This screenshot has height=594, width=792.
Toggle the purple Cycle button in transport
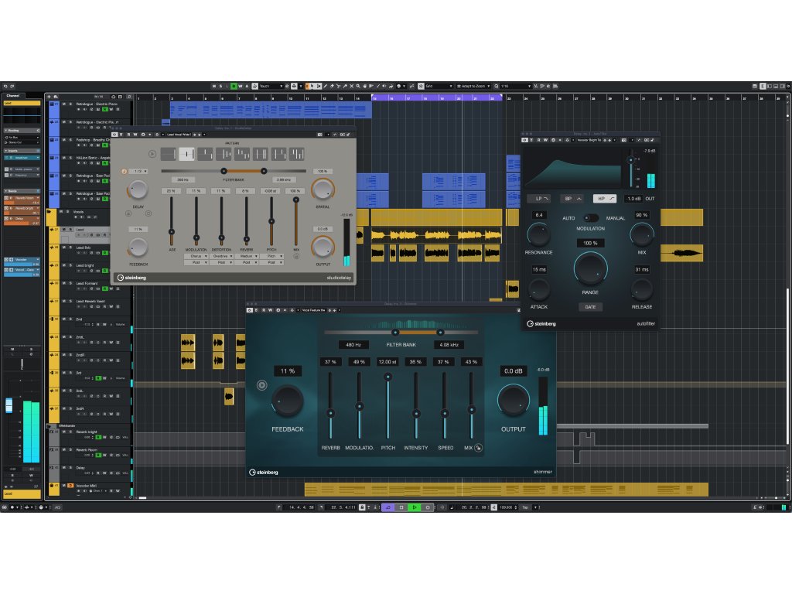[x=388, y=507]
